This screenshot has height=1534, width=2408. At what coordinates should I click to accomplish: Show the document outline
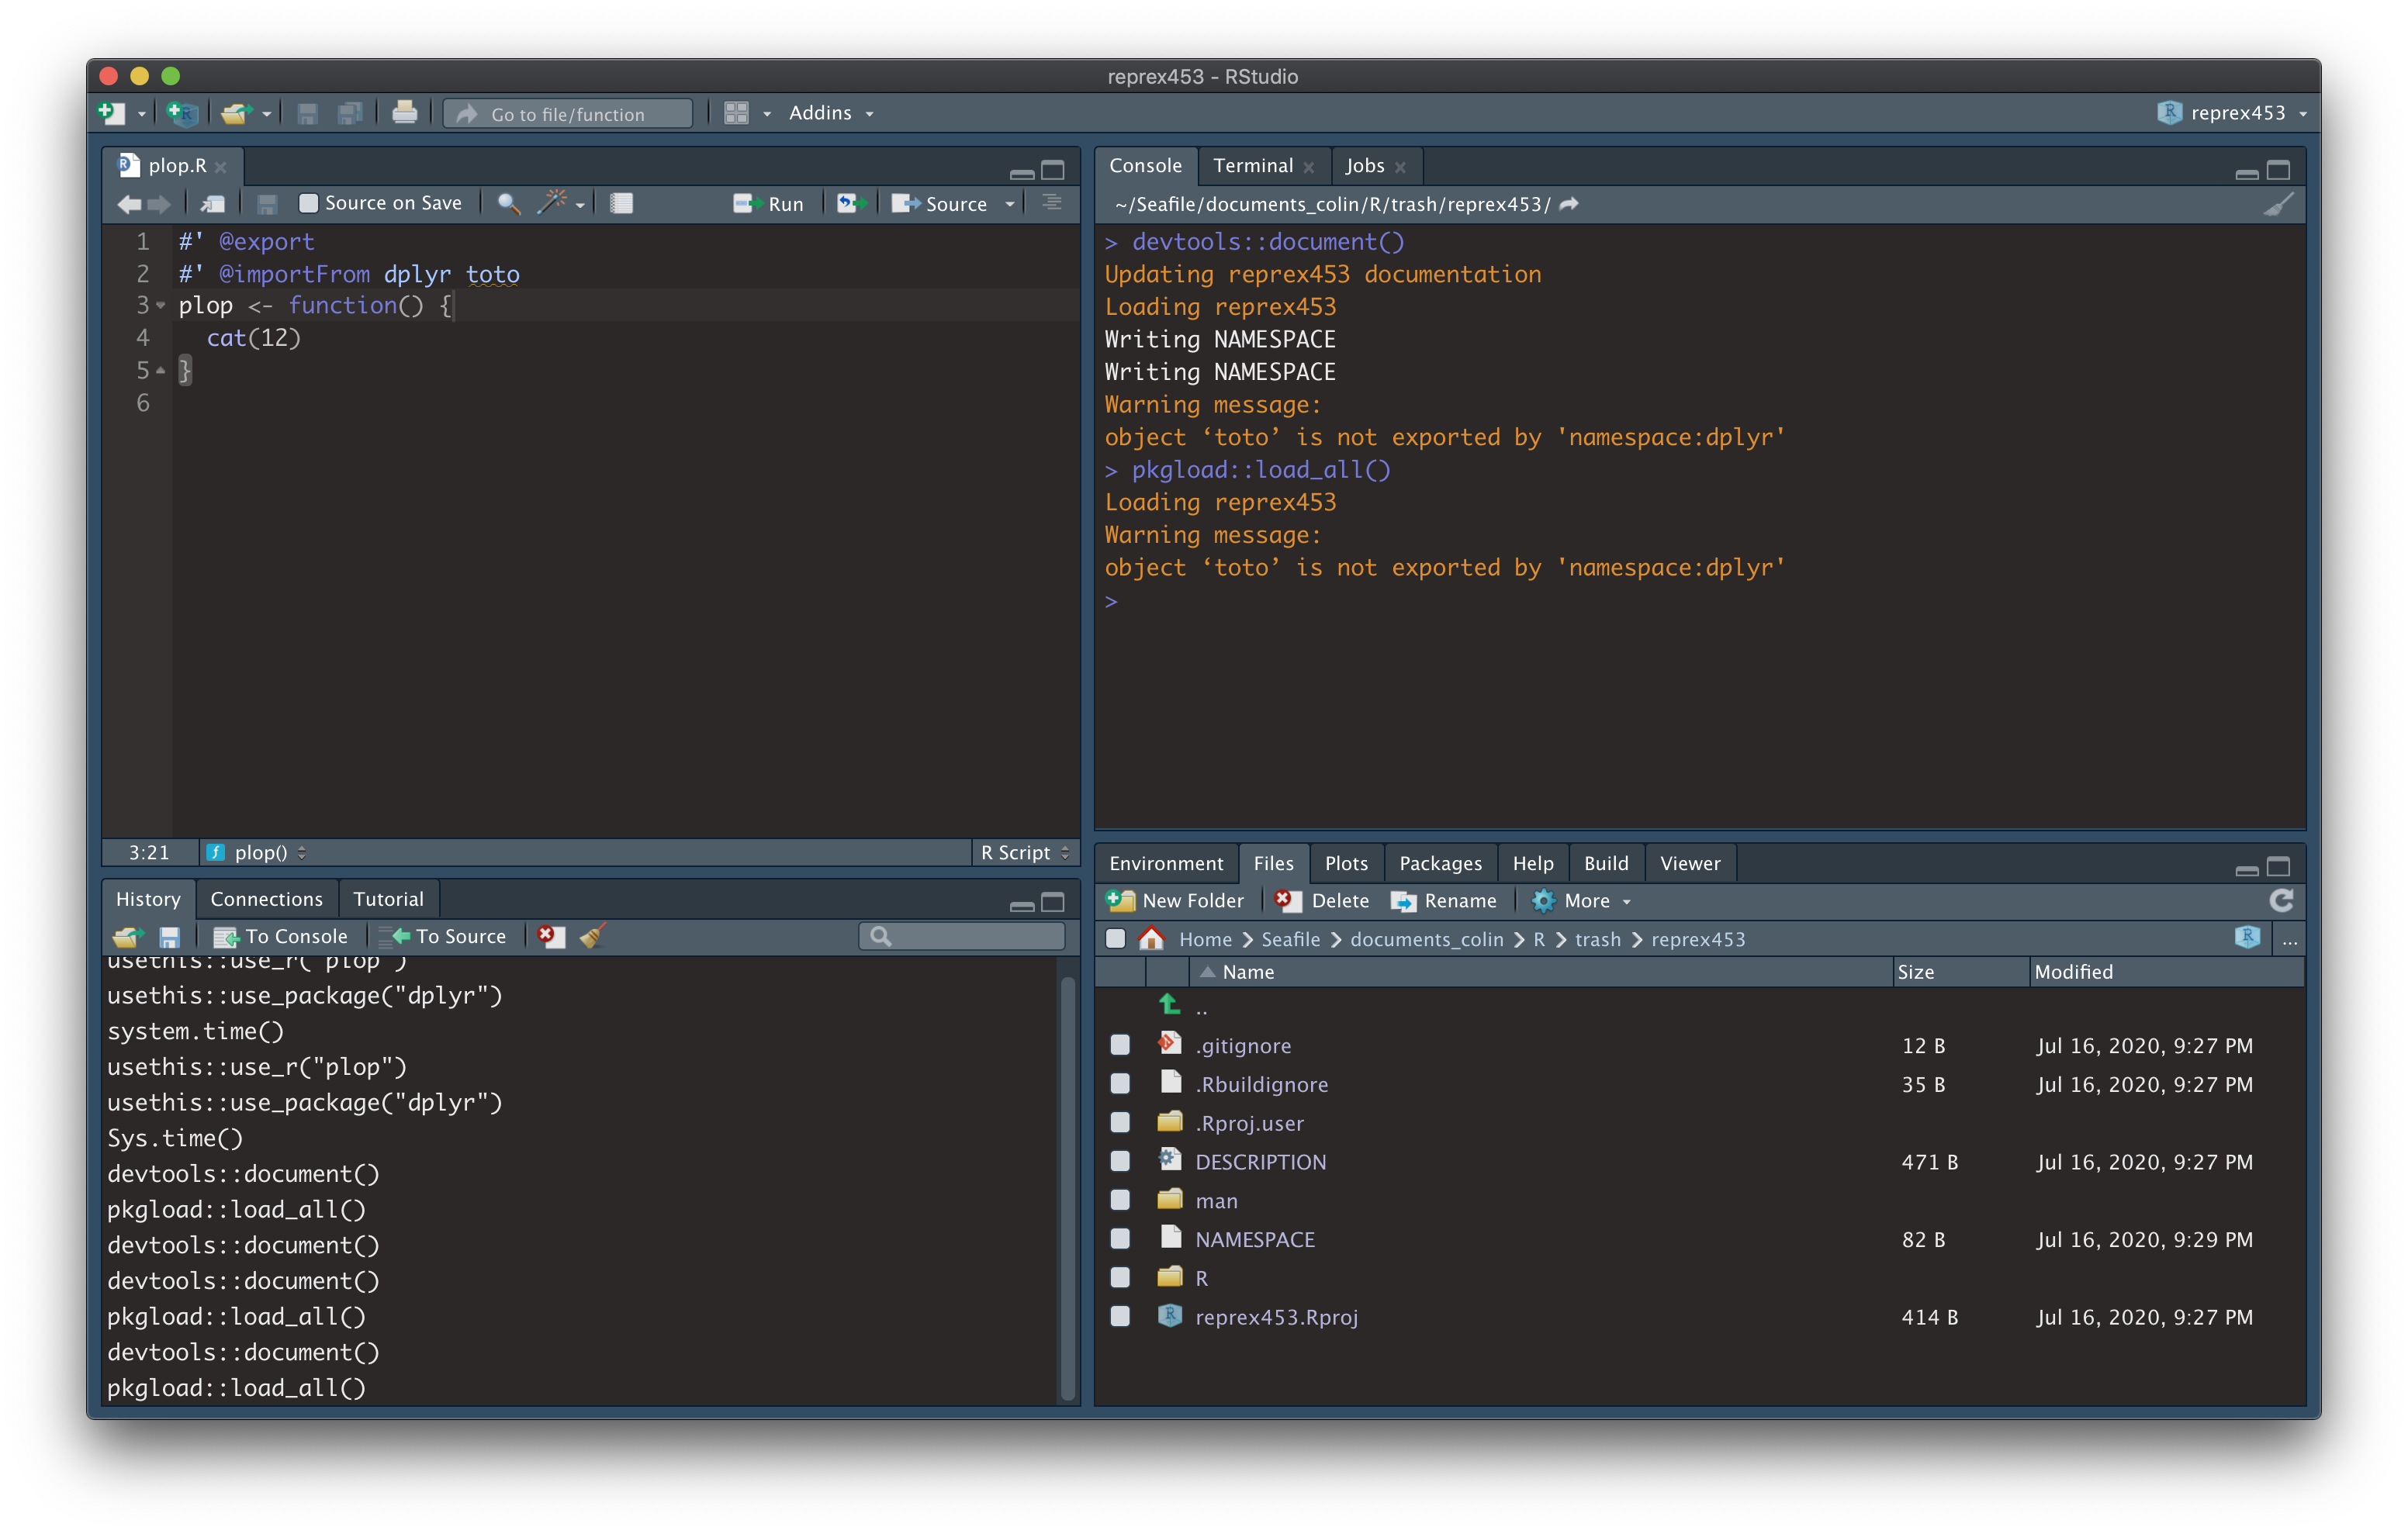click(1051, 203)
